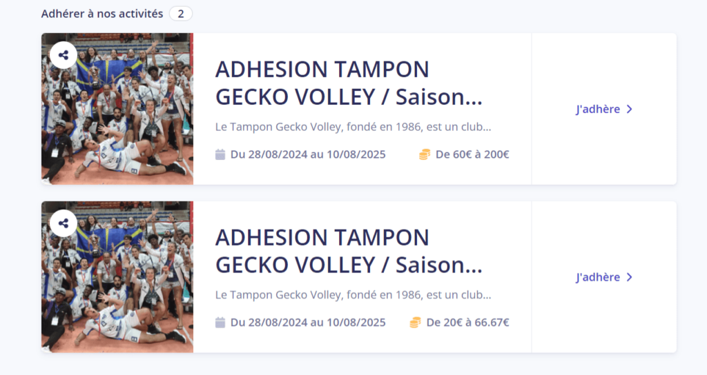
Task: Click chevron arrow next to second J'adhère
Action: tap(630, 277)
